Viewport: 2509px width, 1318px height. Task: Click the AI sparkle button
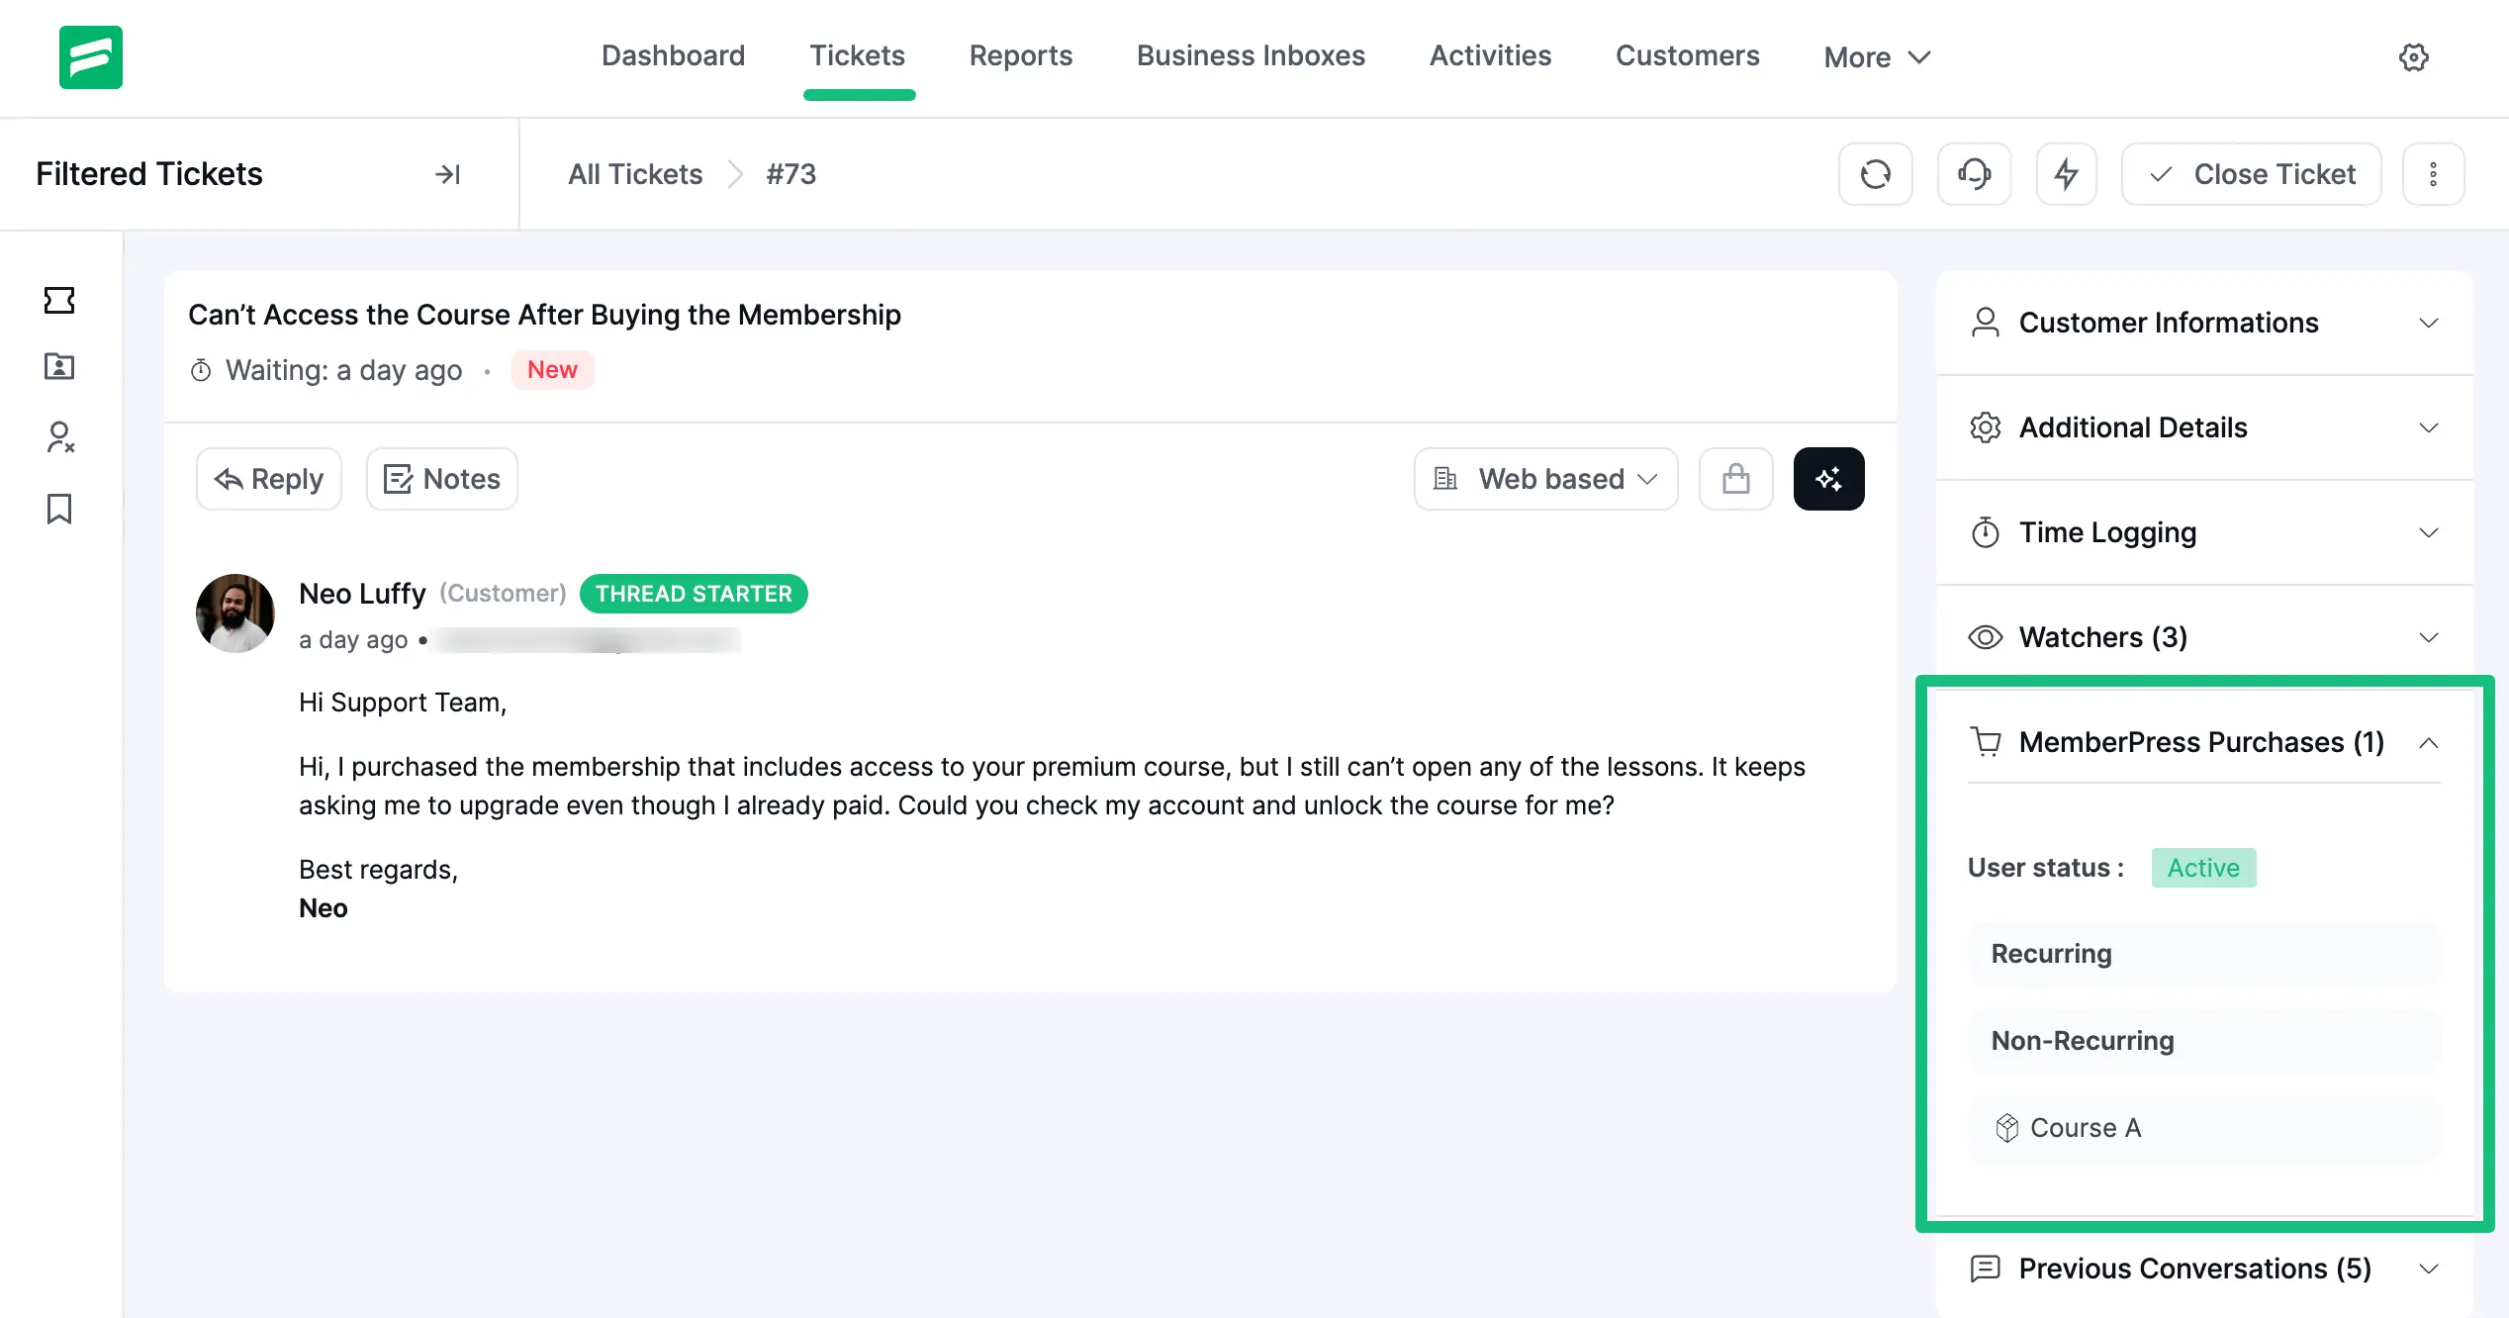[x=1828, y=479]
